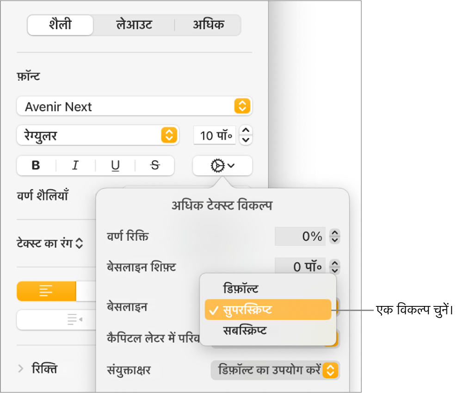The width and height of the screenshot is (457, 393).
Task: Click the वर्ण रिक्ति 0% field
Action: pos(300,237)
